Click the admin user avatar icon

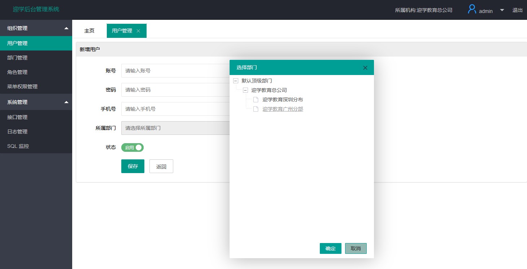[x=472, y=9]
